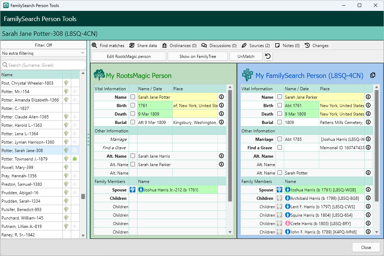384x256 pixels.
Task: Click the Close button
Action: pyautogui.click(x=366, y=248)
